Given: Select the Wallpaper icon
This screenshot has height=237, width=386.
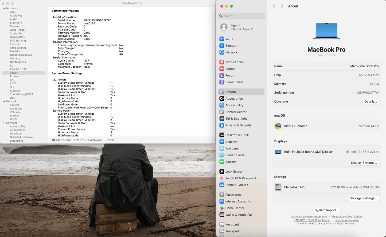Looking at the screenshot, I should [222, 148].
